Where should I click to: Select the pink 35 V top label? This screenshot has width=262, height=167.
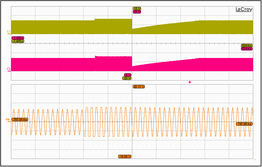pos(137,12)
